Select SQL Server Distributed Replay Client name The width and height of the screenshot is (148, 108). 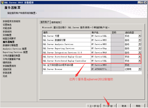63,57
